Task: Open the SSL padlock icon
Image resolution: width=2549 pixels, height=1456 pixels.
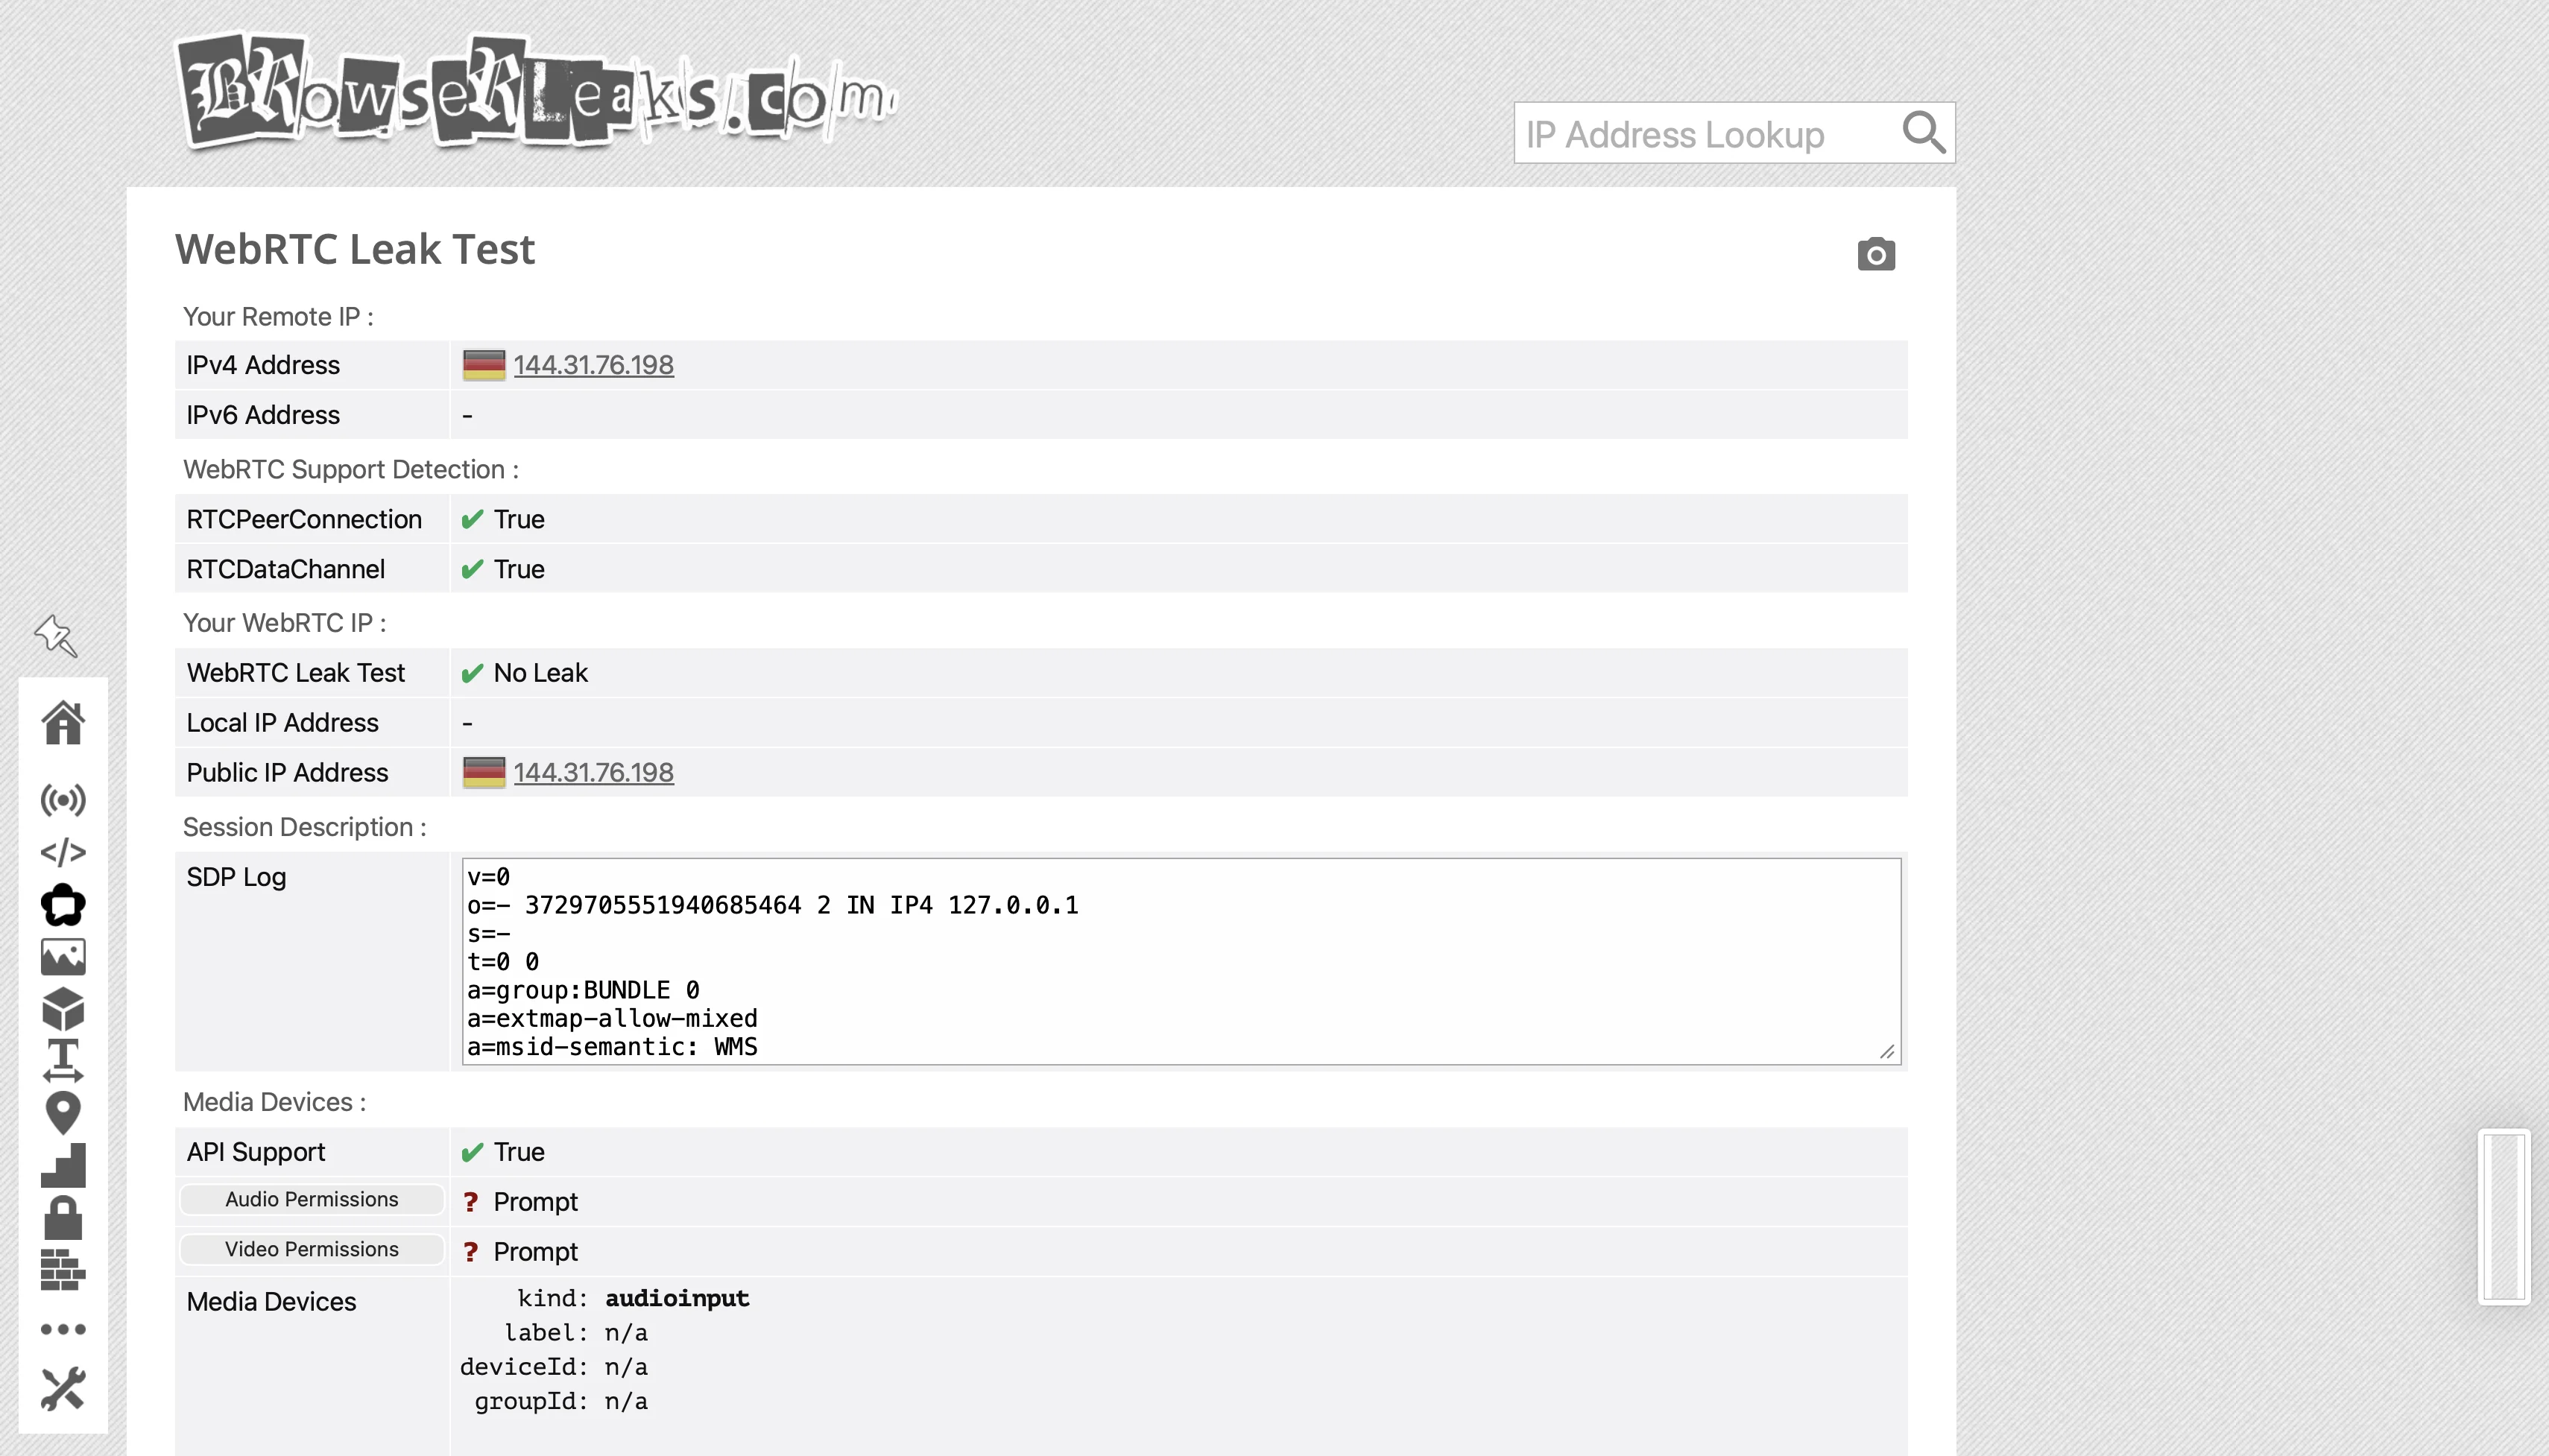Action: coord(63,1217)
